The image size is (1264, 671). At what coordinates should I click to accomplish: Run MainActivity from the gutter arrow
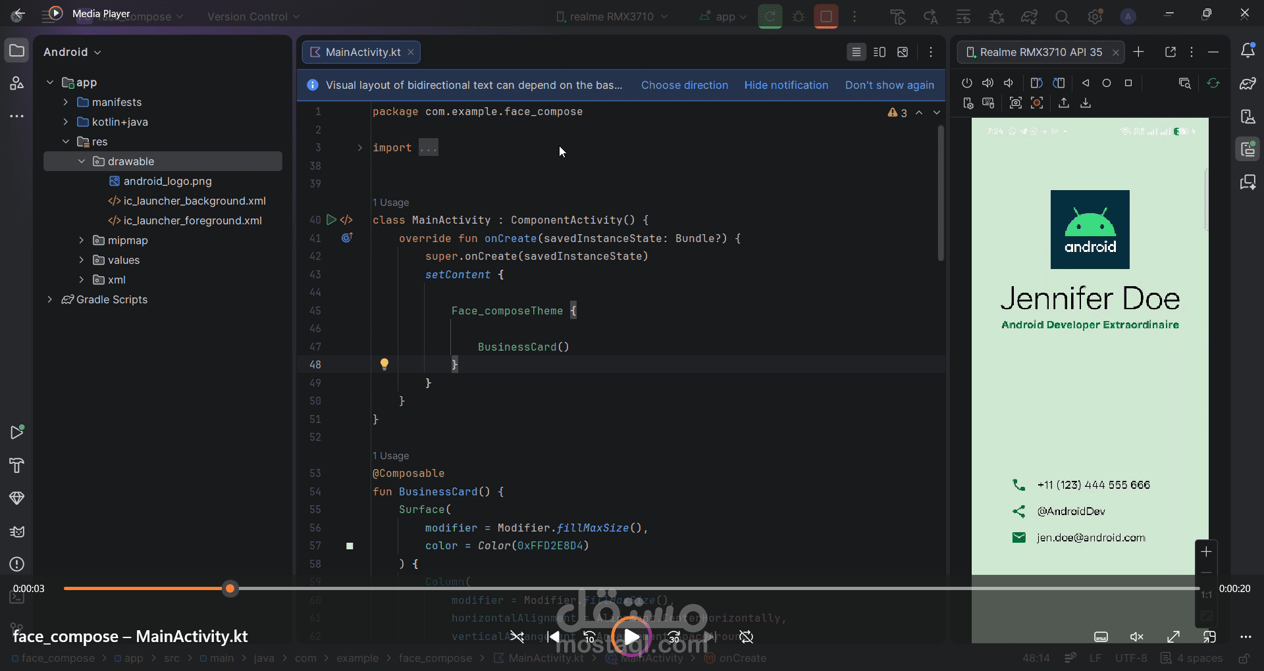point(332,220)
